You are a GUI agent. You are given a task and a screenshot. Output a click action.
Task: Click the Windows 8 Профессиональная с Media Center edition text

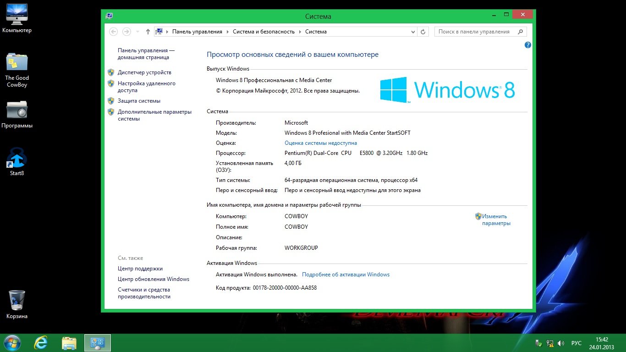(274, 80)
